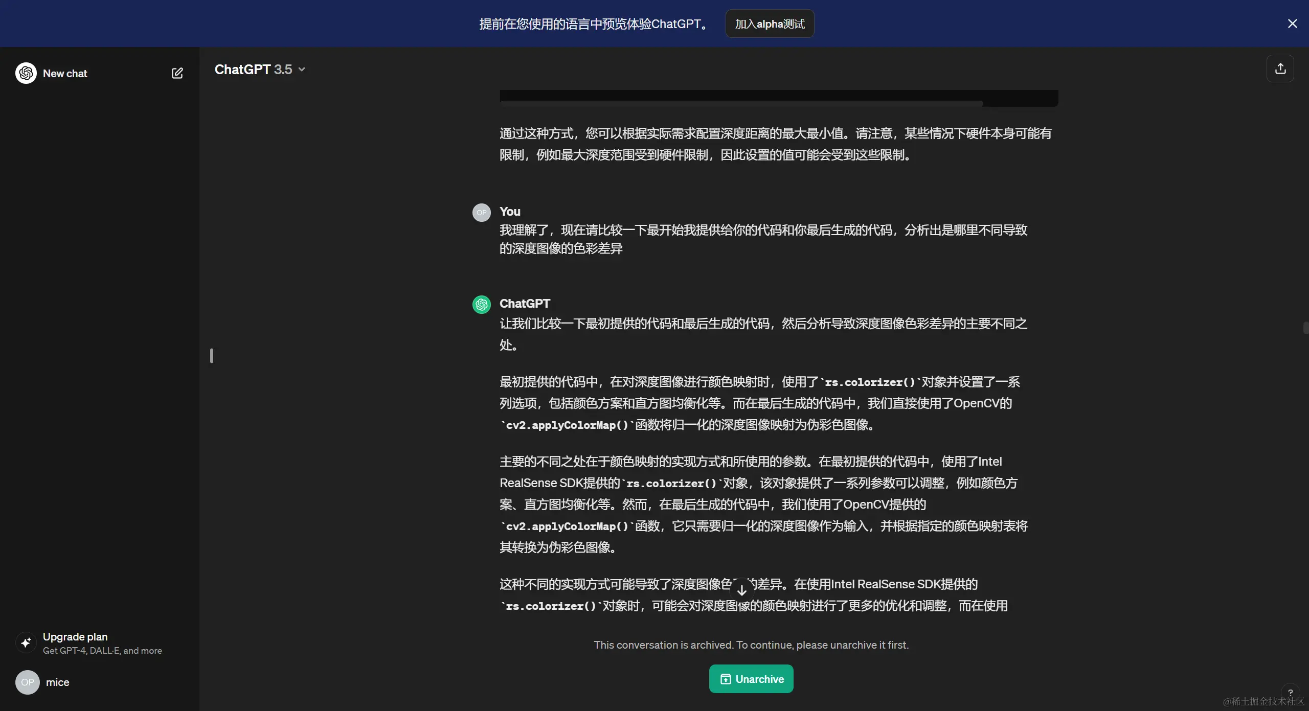The width and height of the screenshot is (1309, 711).
Task: Click the scroll-to-bottom down arrow button
Action: tap(741, 590)
